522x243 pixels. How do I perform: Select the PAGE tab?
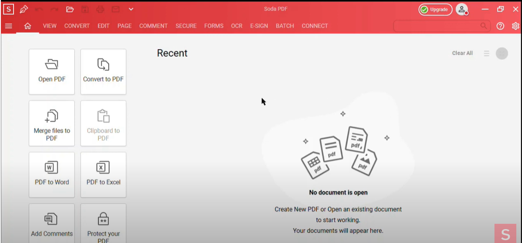pos(124,26)
